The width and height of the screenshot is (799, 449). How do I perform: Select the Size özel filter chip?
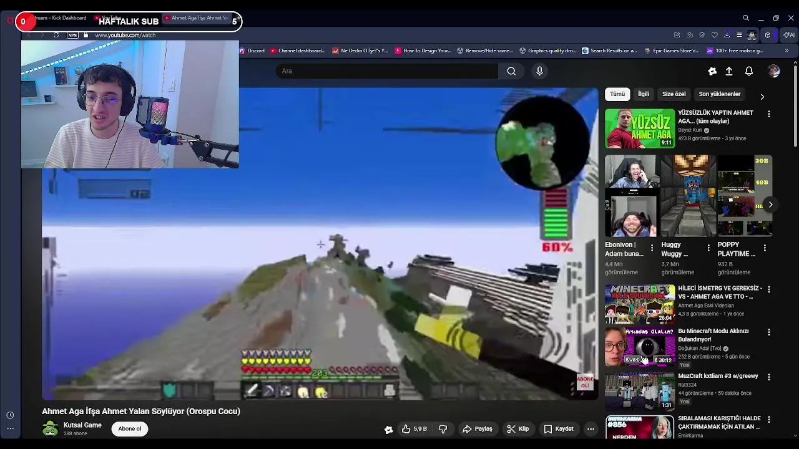(674, 94)
